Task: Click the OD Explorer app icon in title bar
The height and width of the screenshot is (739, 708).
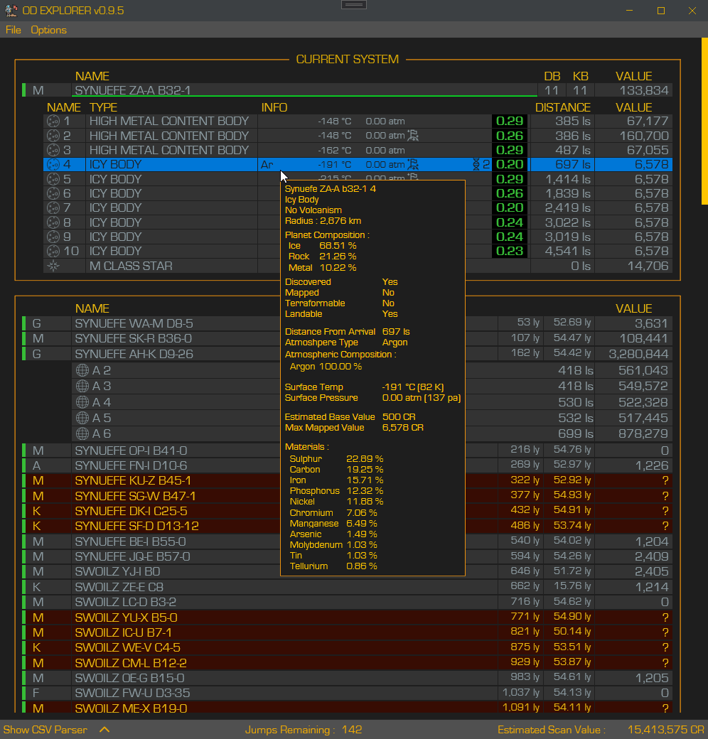Action: [11, 11]
